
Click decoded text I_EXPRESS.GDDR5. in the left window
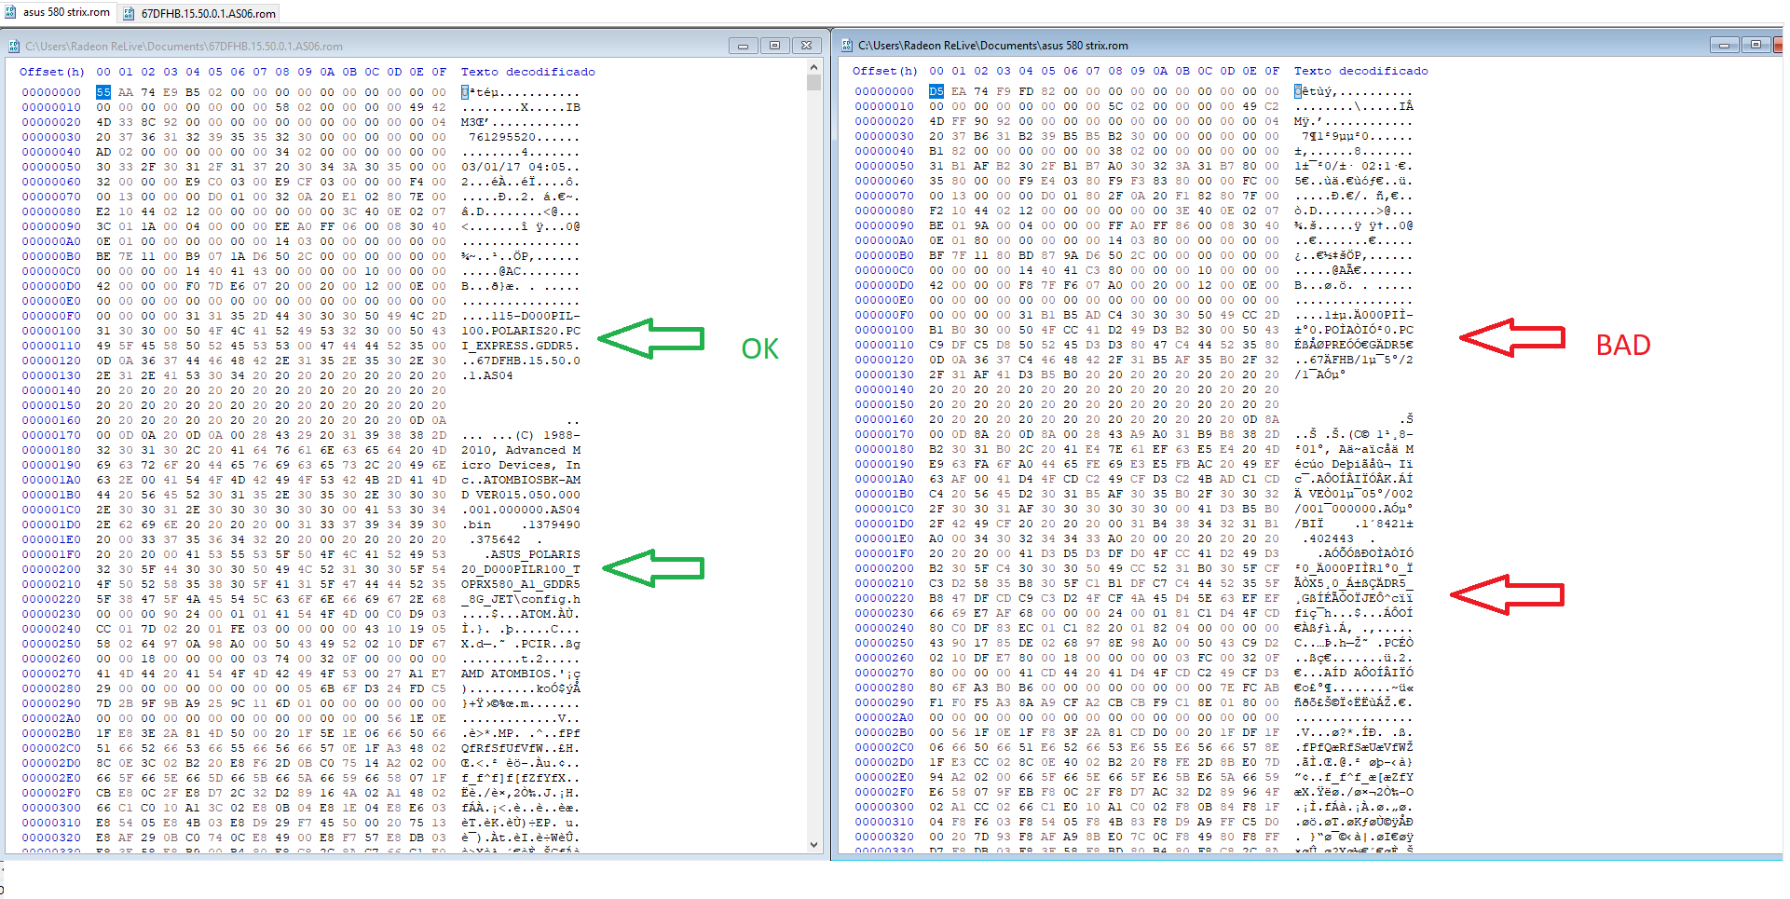click(520, 346)
